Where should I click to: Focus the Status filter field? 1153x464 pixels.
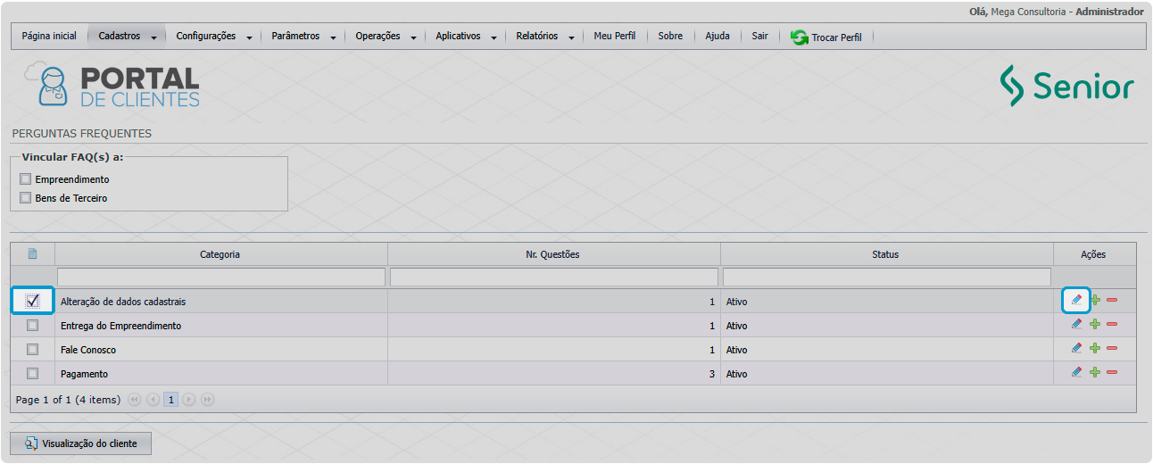coord(887,277)
